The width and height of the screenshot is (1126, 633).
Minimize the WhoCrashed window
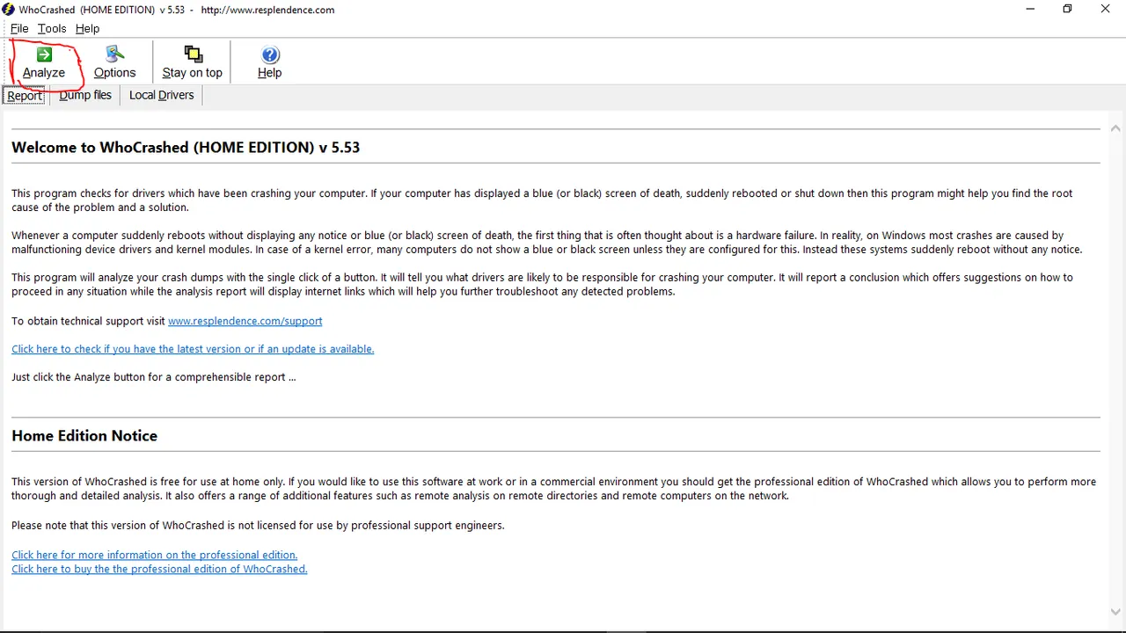pyautogui.click(x=1029, y=10)
